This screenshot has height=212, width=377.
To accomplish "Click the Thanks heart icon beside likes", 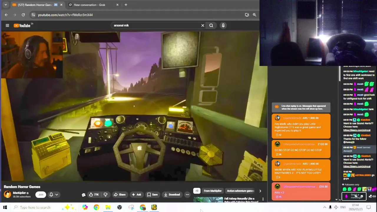I will (x=84, y=195).
